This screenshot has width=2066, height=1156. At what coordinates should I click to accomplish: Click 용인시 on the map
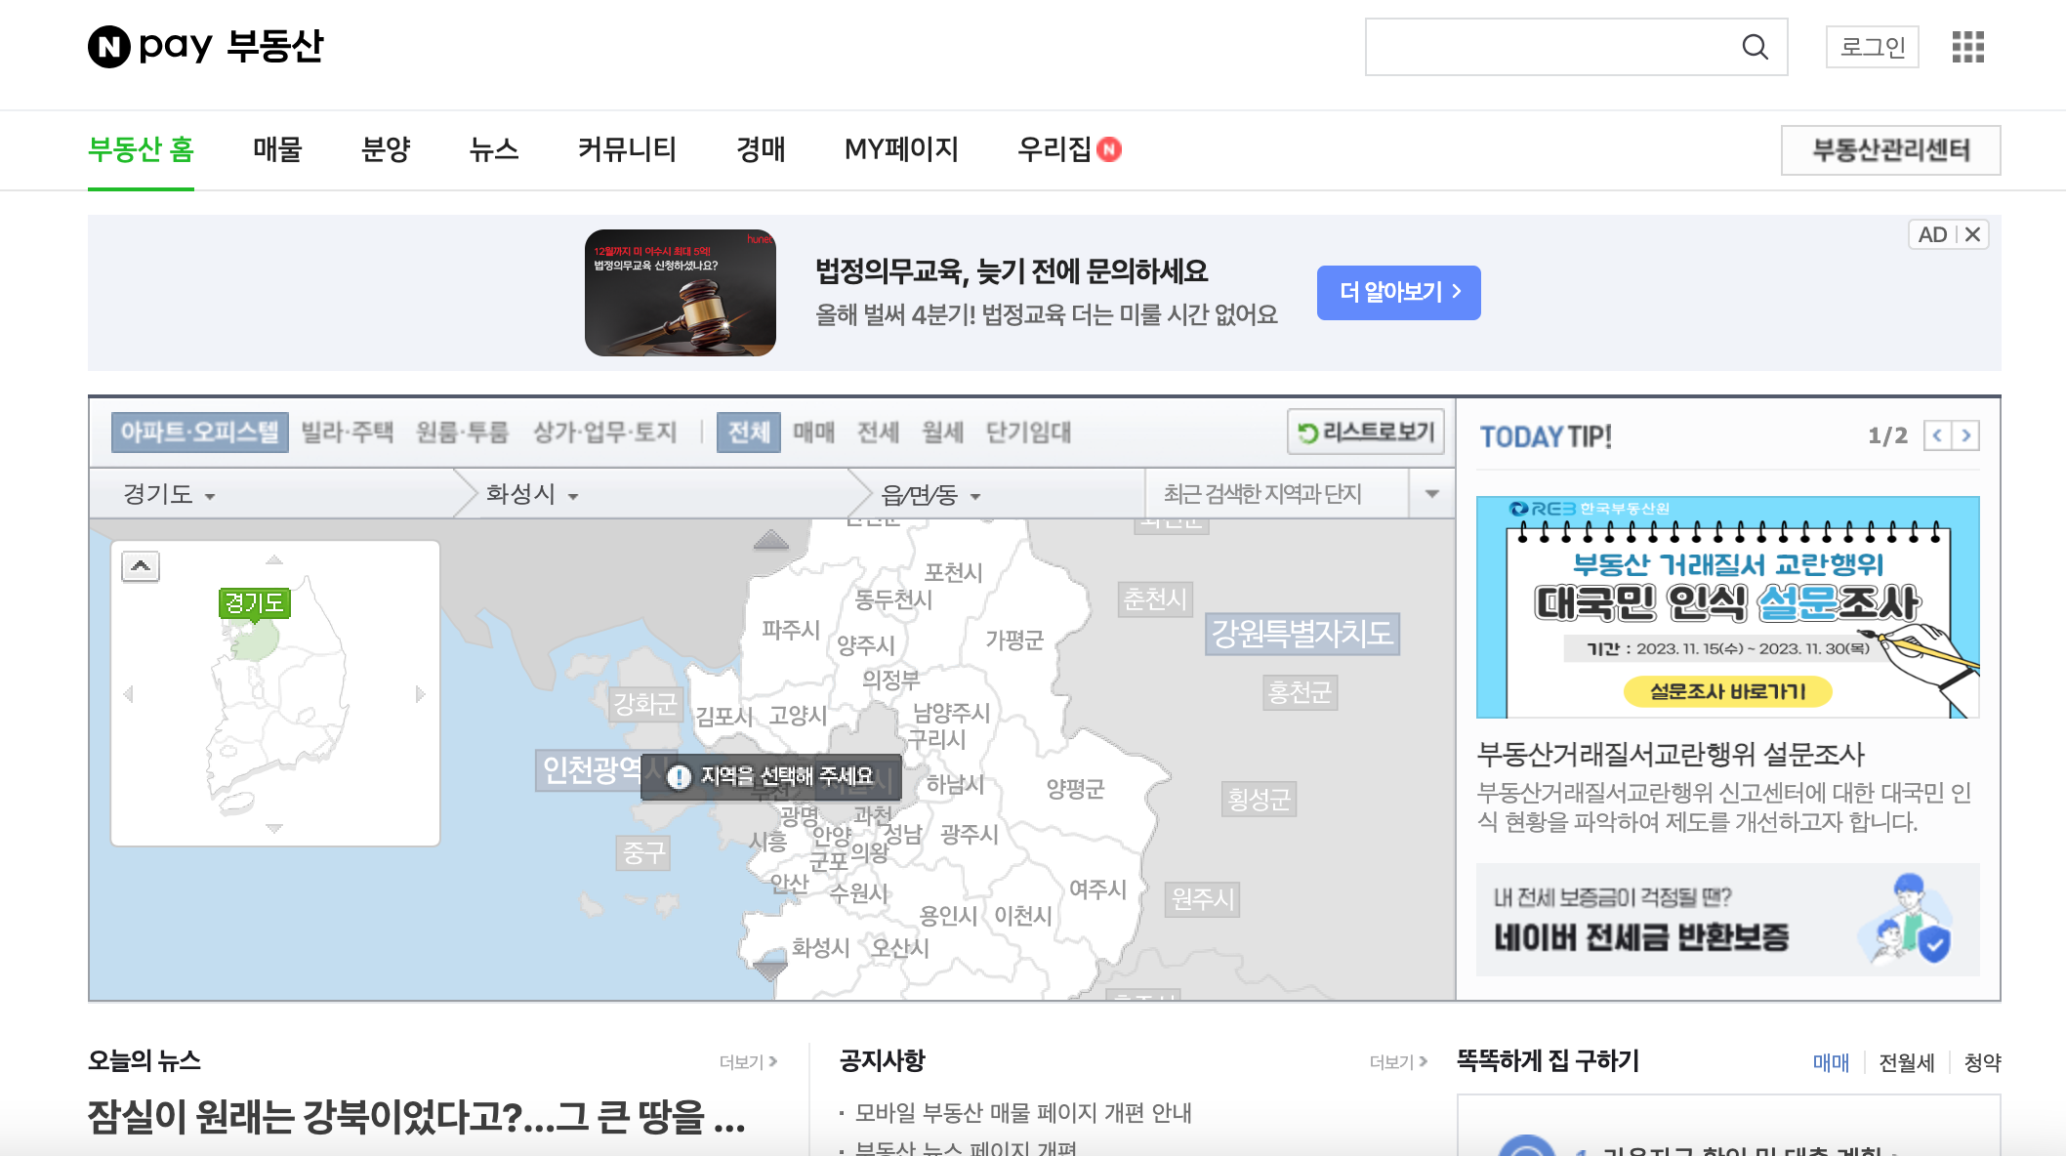949,916
